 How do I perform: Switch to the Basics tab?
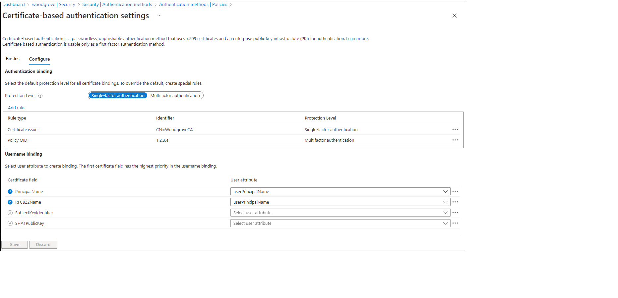pos(13,59)
